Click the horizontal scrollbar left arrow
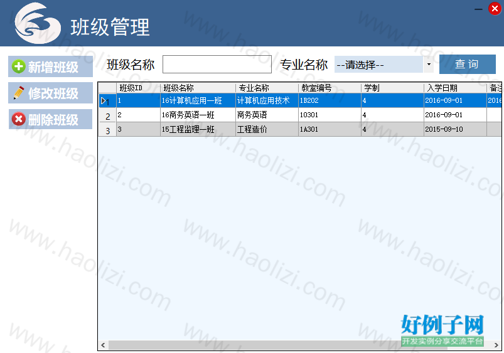Viewport: 504px width, 353px height. (x=103, y=345)
